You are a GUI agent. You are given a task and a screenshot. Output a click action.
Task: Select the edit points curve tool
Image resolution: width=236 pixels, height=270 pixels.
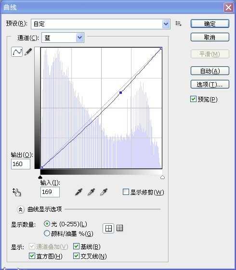coord(17,51)
